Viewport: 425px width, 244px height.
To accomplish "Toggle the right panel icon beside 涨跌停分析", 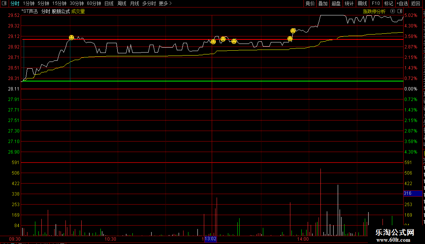I will click(x=400, y=11).
